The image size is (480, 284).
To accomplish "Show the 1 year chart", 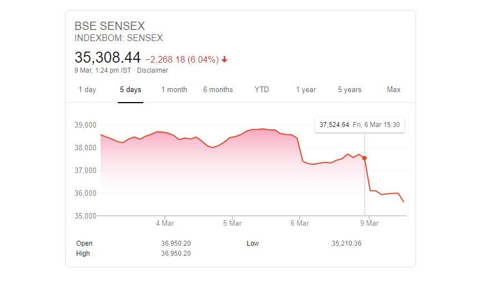I will point(306,89).
